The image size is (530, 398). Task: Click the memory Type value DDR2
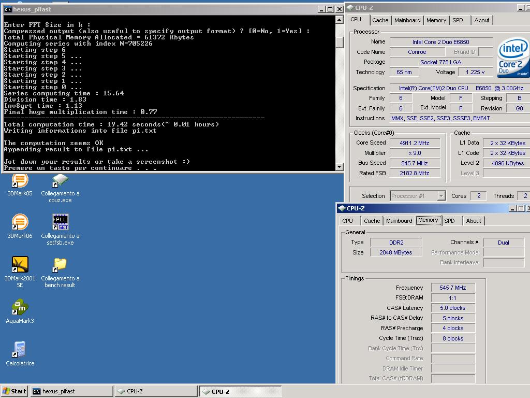pyautogui.click(x=396, y=243)
